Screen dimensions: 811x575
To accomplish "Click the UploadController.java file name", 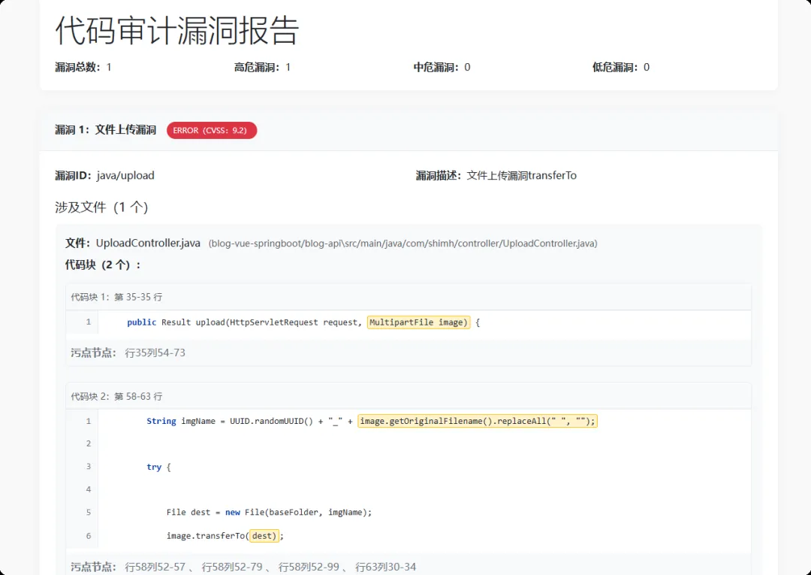I will click(x=148, y=244).
